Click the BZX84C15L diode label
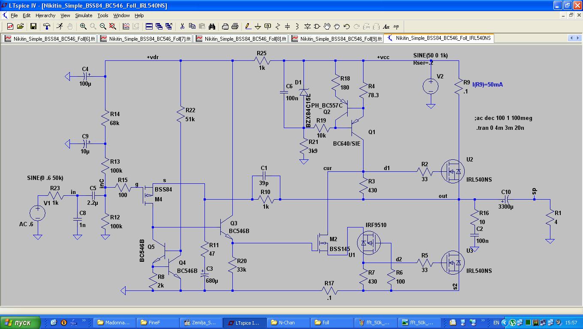The width and height of the screenshot is (583, 329). 308,110
